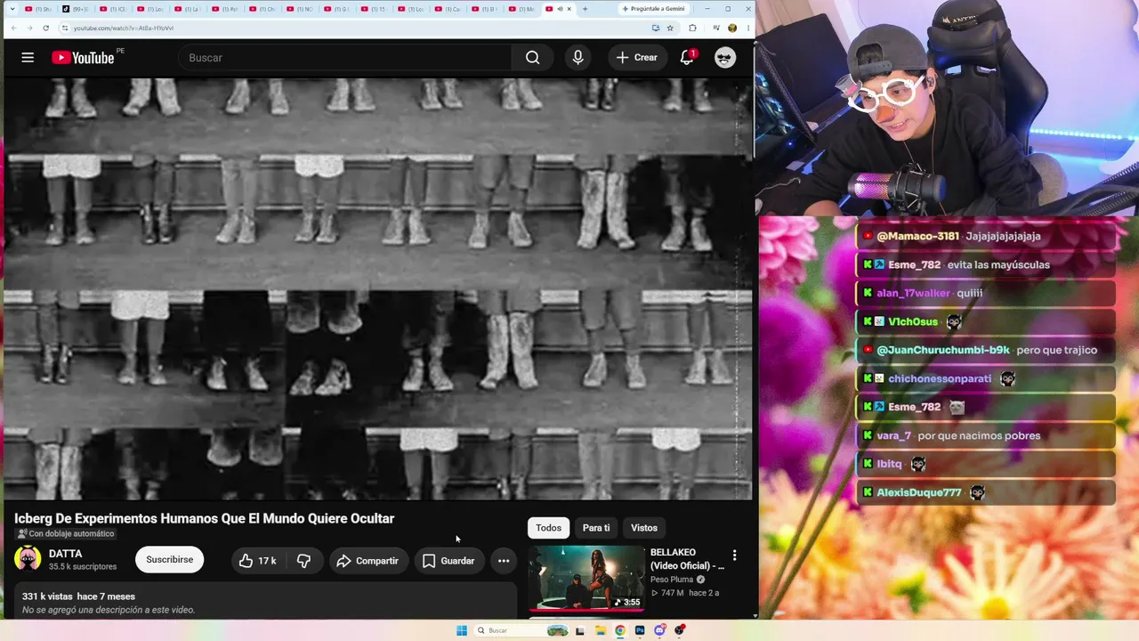Screen dimensions: 1139x641
Task: Click chat username chichonessonparati
Action: [940, 378]
